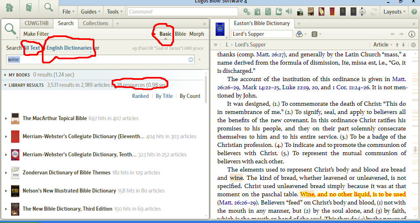
Task: Expand Merriam-Webster's Collegiate Dictionary Eleventh results
Action: pyautogui.click(x=6, y=137)
